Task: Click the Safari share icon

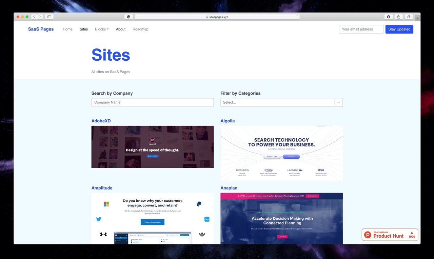Action: coord(399,17)
